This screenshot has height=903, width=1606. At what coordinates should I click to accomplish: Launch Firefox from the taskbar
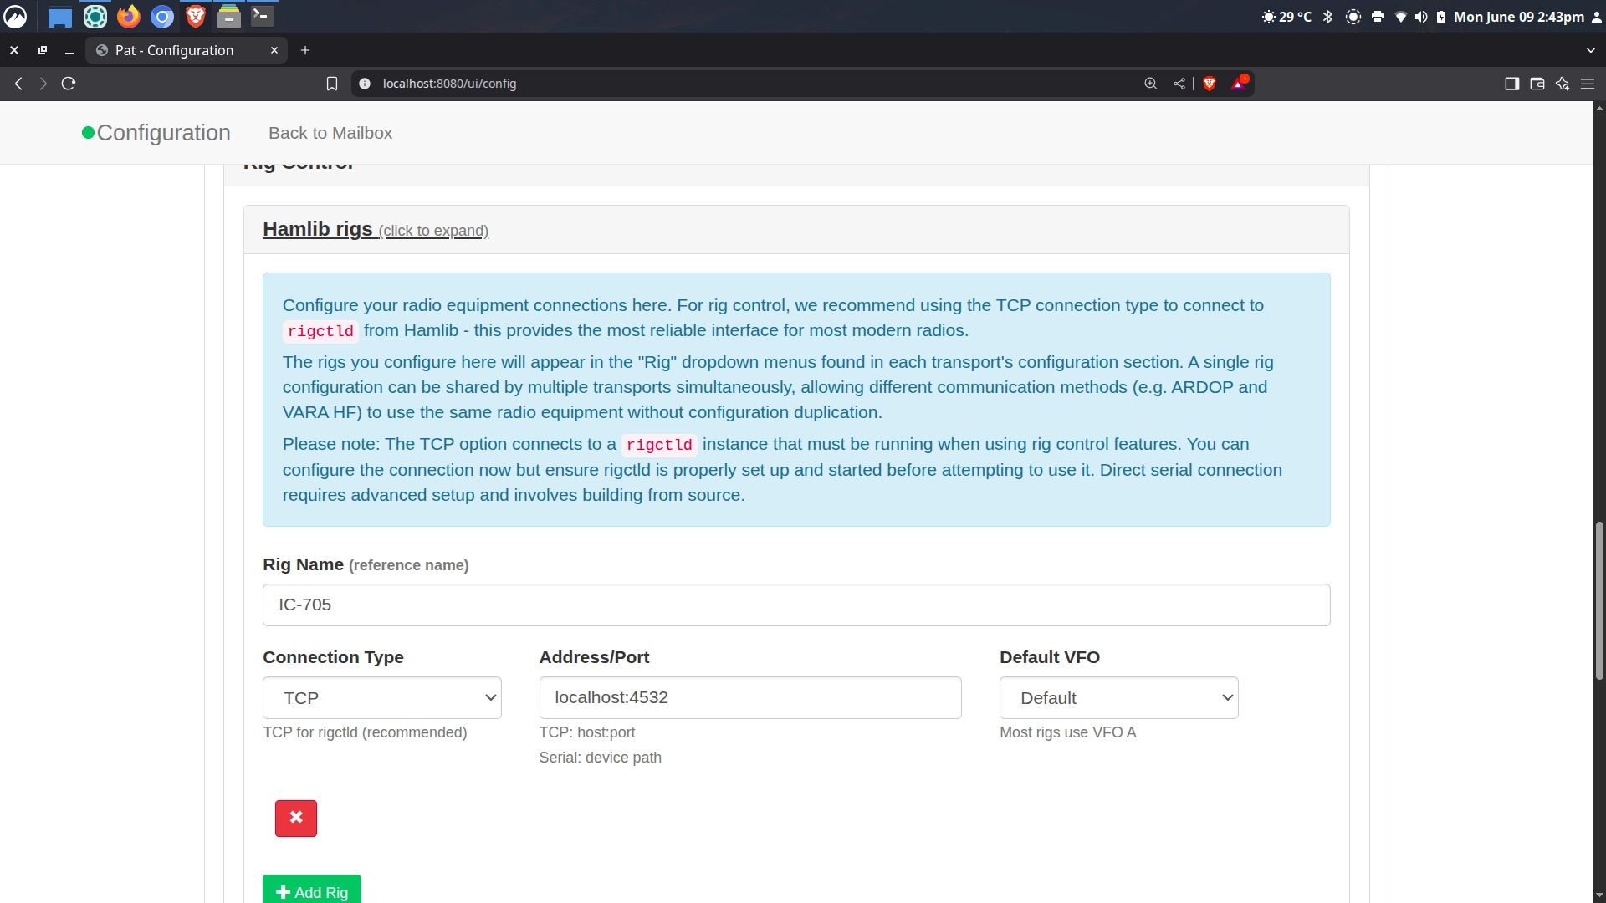point(128,17)
